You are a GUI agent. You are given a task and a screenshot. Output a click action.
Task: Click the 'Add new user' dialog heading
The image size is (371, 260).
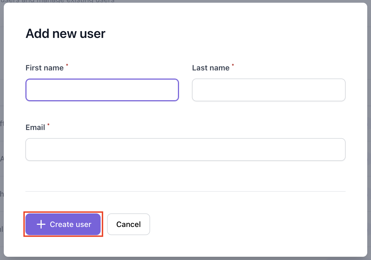point(65,34)
